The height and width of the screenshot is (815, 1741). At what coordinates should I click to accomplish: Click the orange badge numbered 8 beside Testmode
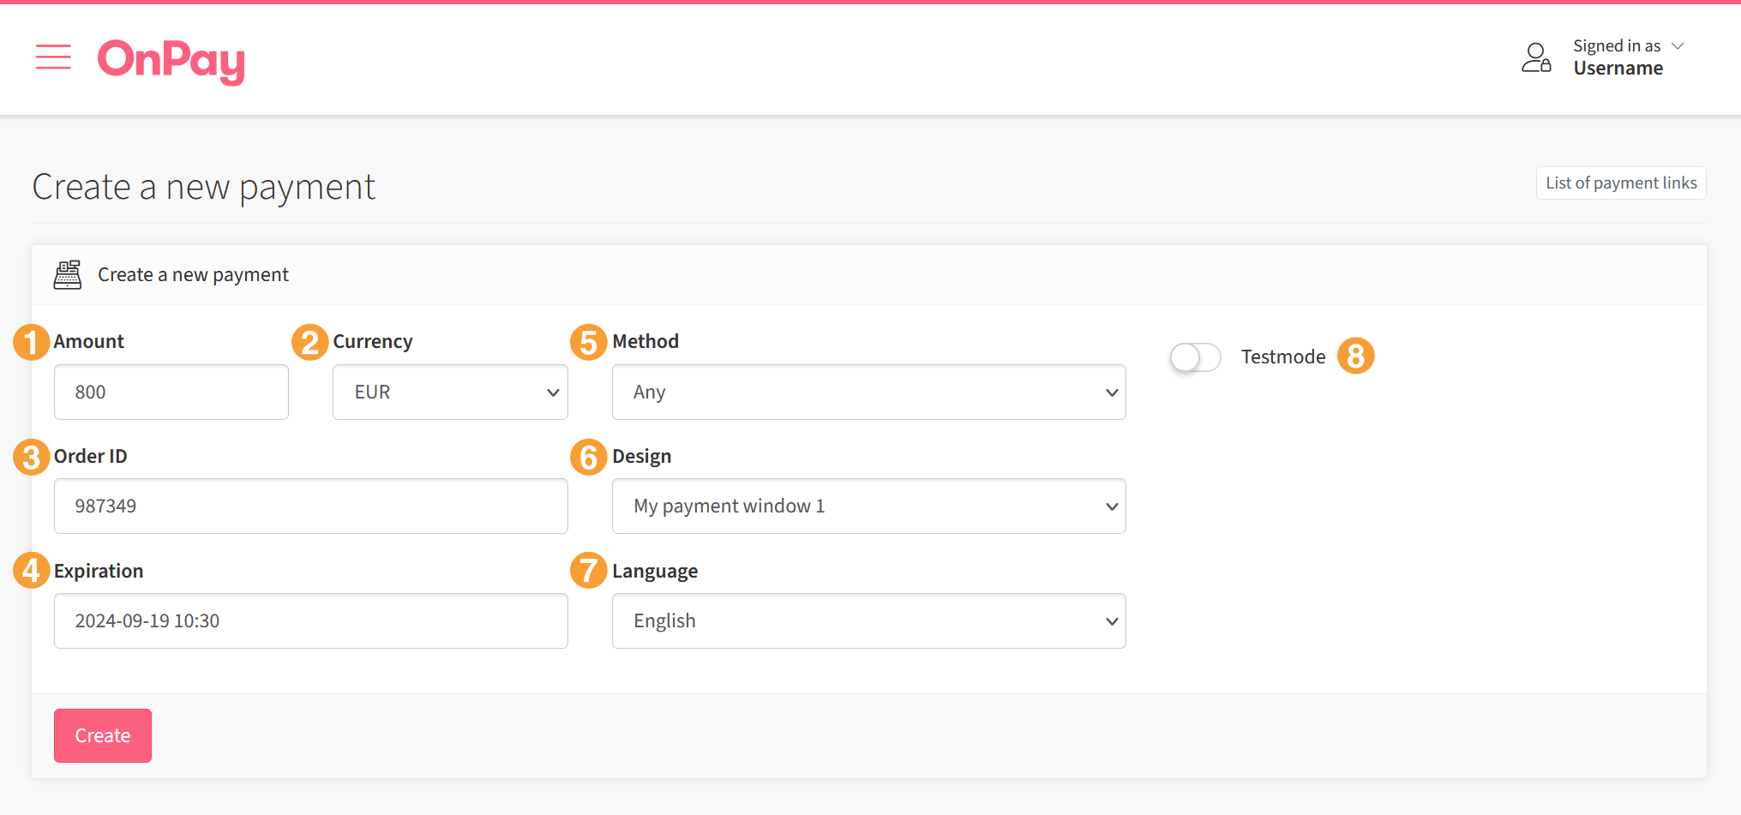point(1357,356)
